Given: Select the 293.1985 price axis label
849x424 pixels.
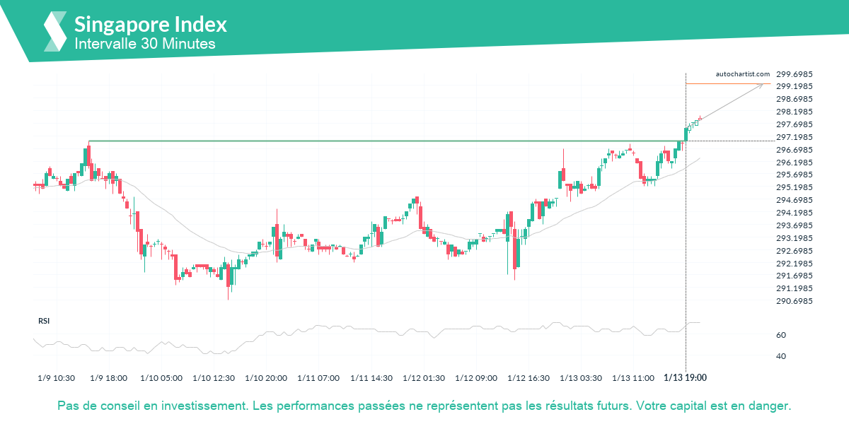Looking at the screenshot, I should 794,238.
